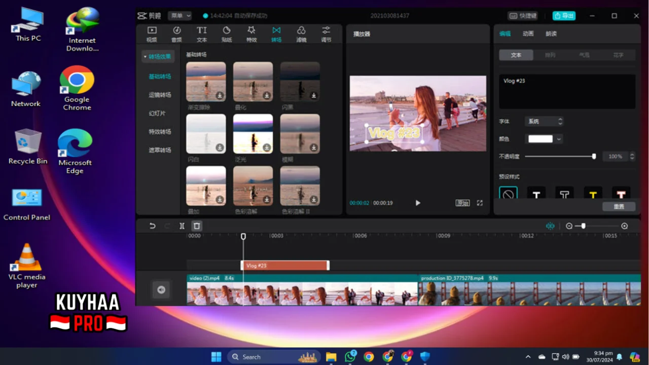Open the 滤镜 (filters) tab
This screenshot has height=365, width=649.
(x=301, y=34)
